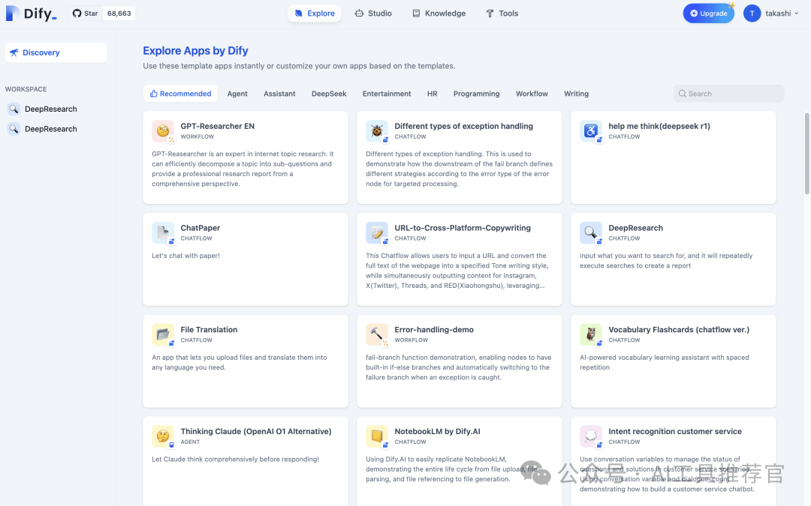
Task: Filter apps by Entertainment category
Action: 387,94
